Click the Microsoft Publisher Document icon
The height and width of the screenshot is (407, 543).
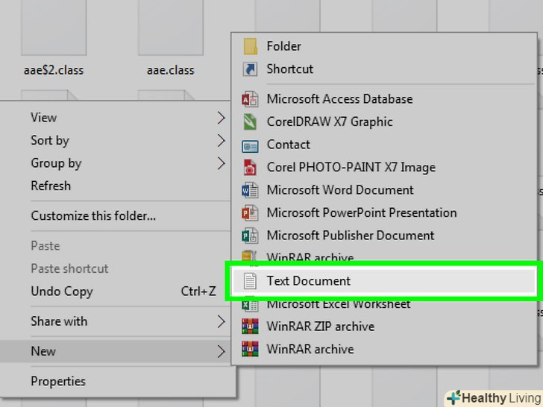coord(250,236)
